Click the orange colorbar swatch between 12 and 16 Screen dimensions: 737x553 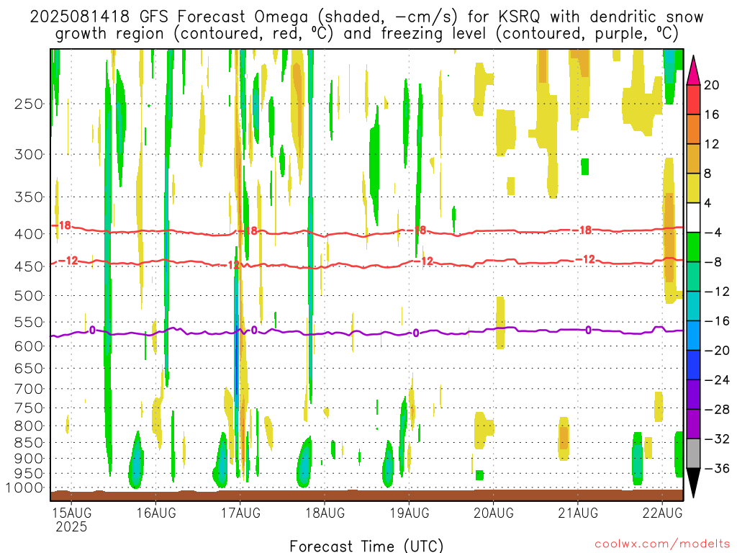pos(693,130)
